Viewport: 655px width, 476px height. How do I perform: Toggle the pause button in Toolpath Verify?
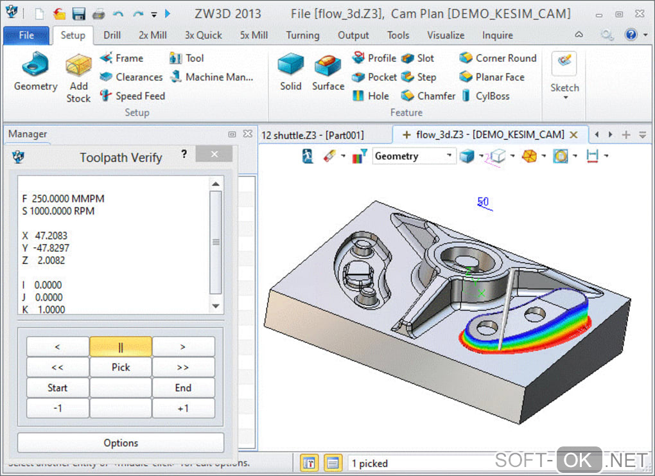(x=121, y=347)
